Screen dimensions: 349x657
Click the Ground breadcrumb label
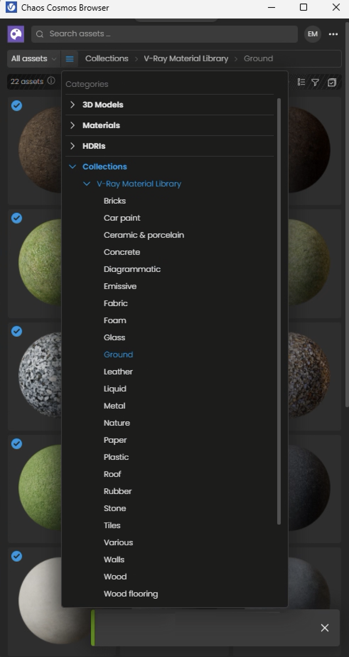coord(258,58)
